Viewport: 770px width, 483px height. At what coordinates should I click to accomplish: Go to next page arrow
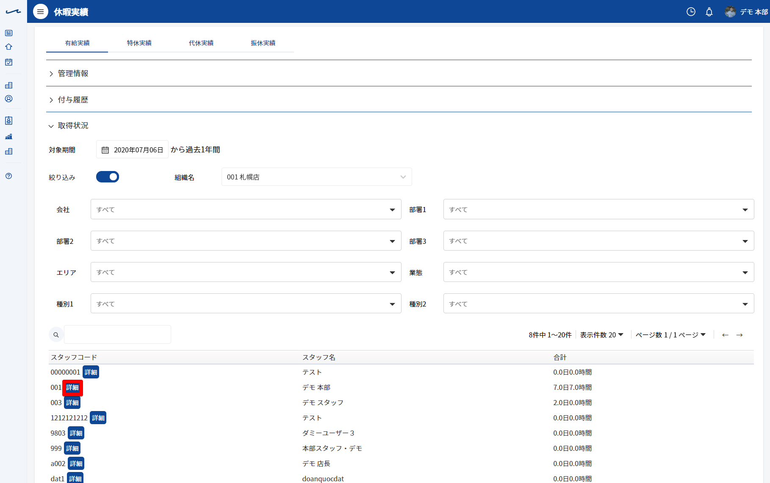(740, 335)
